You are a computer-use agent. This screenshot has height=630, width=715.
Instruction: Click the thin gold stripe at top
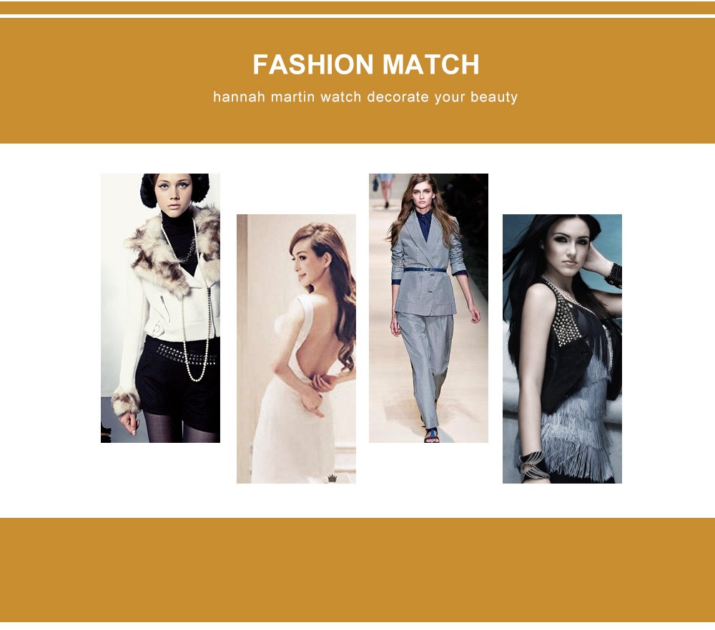coord(357,8)
